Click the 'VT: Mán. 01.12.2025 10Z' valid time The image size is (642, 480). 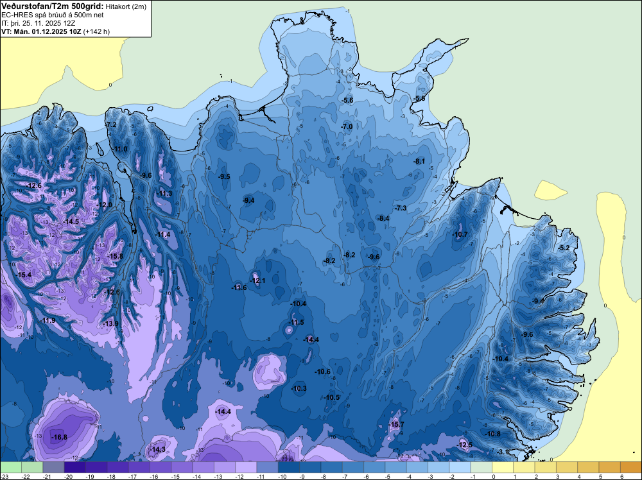(x=41, y=31)
